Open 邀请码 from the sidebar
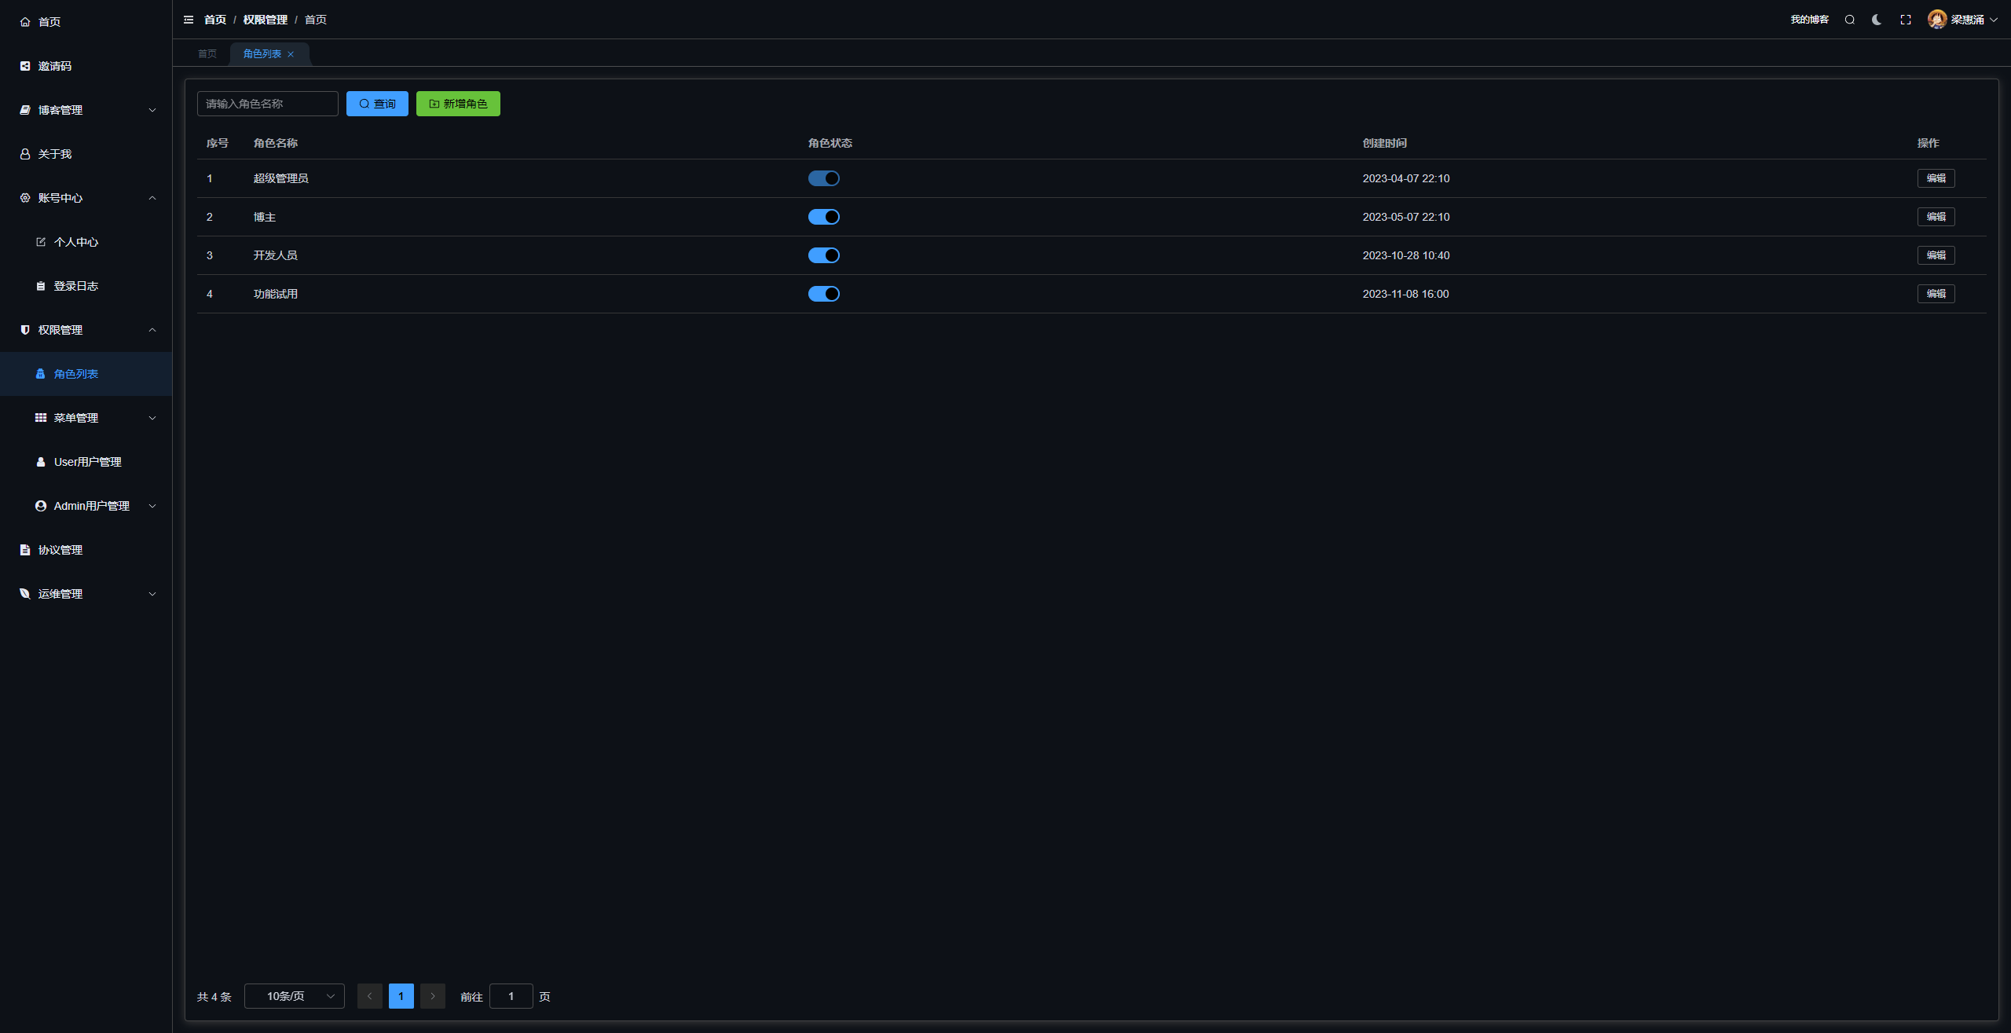This screenshot has height=1033, width=2011. pyautogui.click(x=55, y=66)
